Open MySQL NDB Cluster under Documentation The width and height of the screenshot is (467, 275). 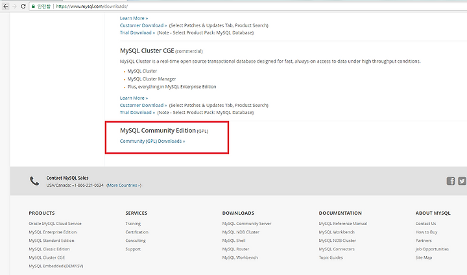[337, 241]
